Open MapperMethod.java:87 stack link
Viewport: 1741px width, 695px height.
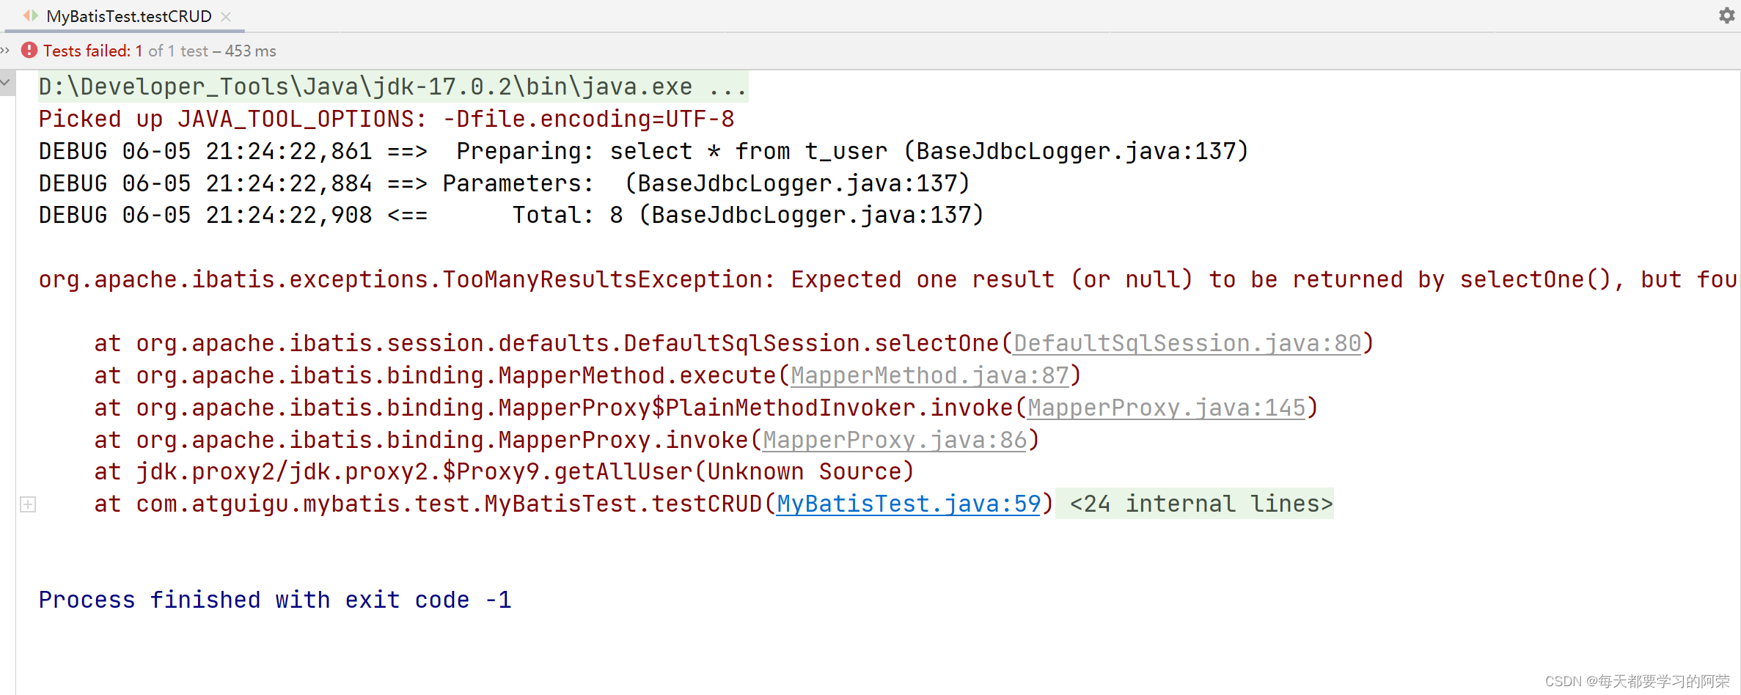click(929, 375)
